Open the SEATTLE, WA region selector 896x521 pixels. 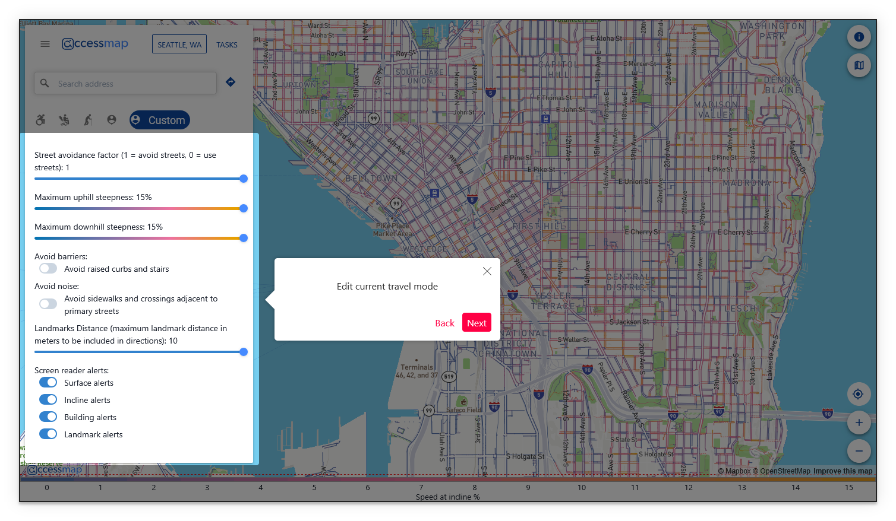[x=179, y=45]
